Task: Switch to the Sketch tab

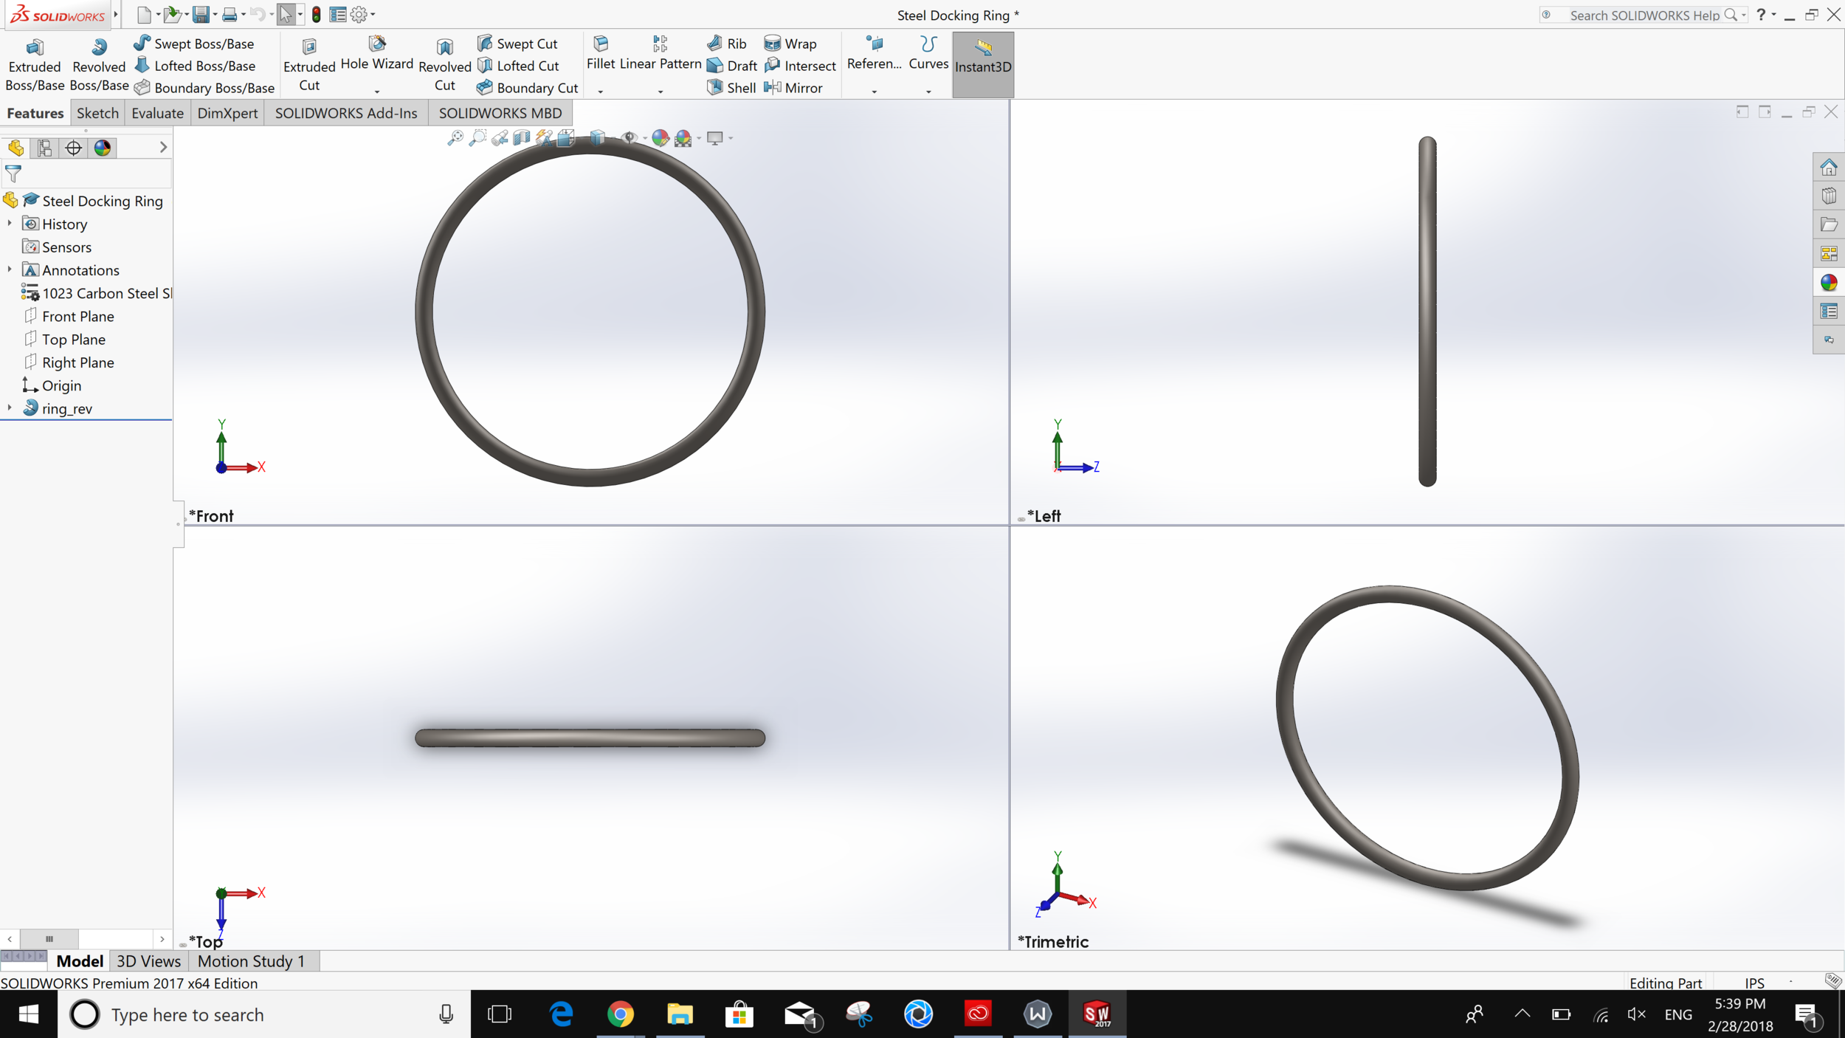Action: [x=97, y=113]
